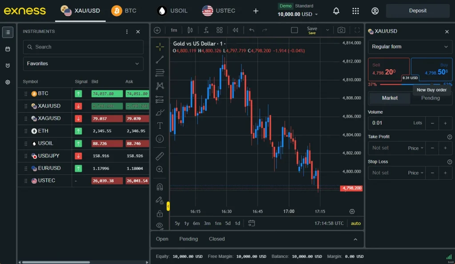Hide all drawings with eye icon
Image resolution: width=455 pixels, height=264 pixels.
[x=160, y=225]
